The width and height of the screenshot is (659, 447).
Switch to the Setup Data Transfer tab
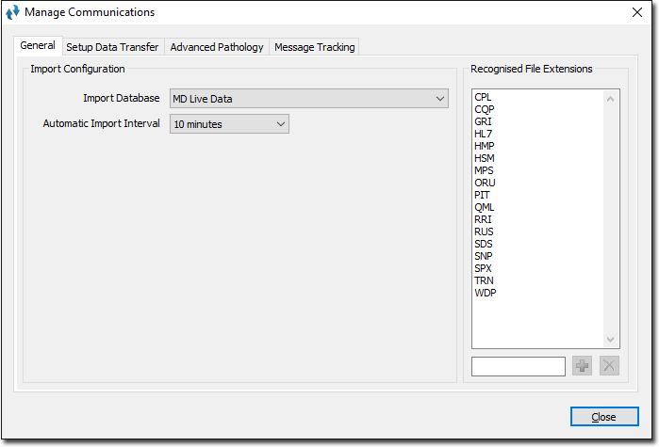[x=112, y=47]
